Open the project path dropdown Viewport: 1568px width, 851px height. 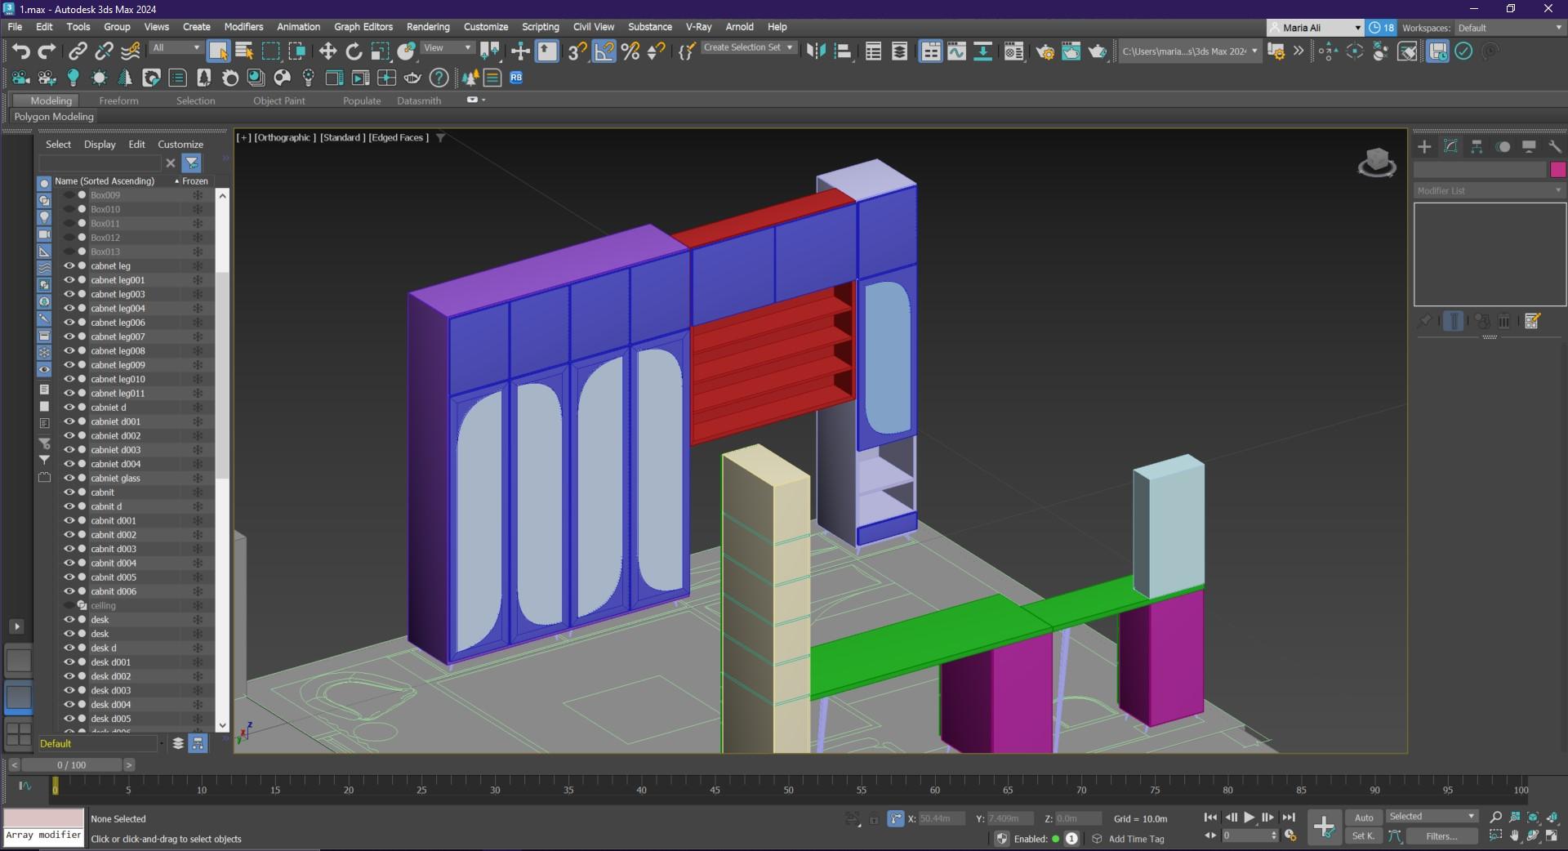1189,51
